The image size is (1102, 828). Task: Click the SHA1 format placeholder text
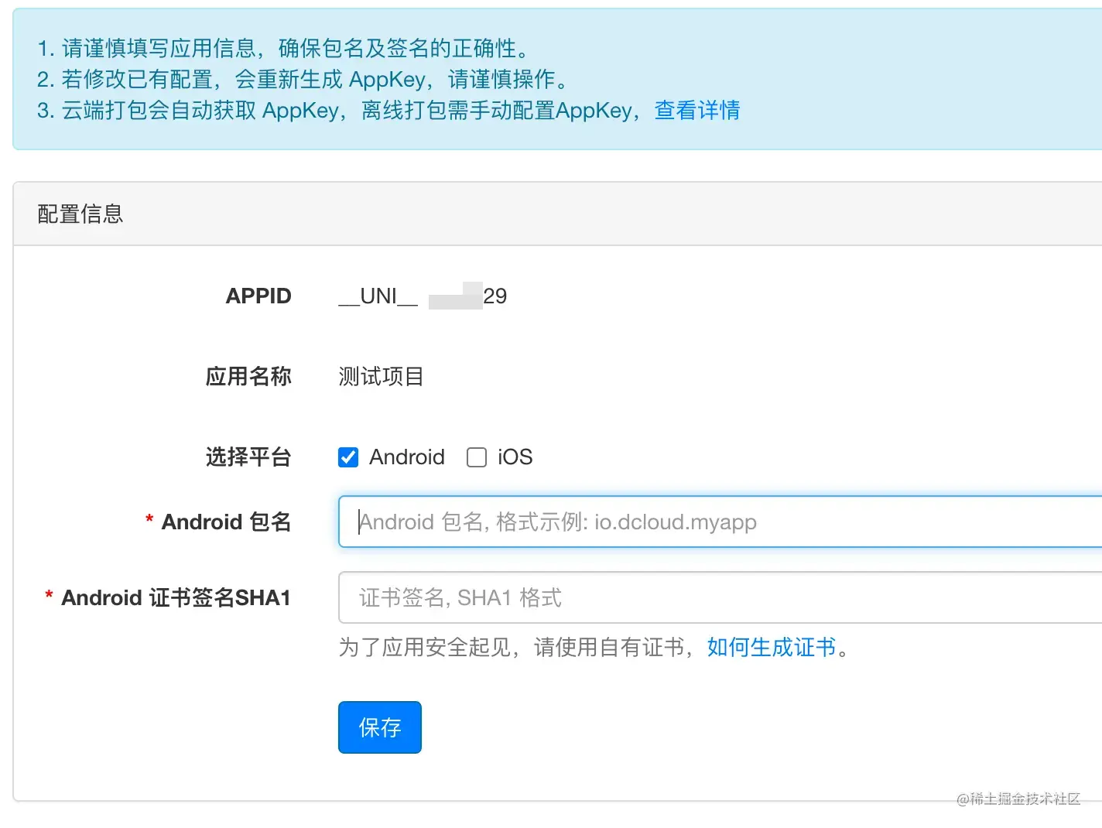tap(460, 597)
